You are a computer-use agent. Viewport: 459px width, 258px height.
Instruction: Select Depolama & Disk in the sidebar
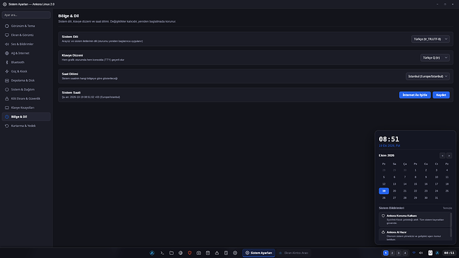pos(26,80)
